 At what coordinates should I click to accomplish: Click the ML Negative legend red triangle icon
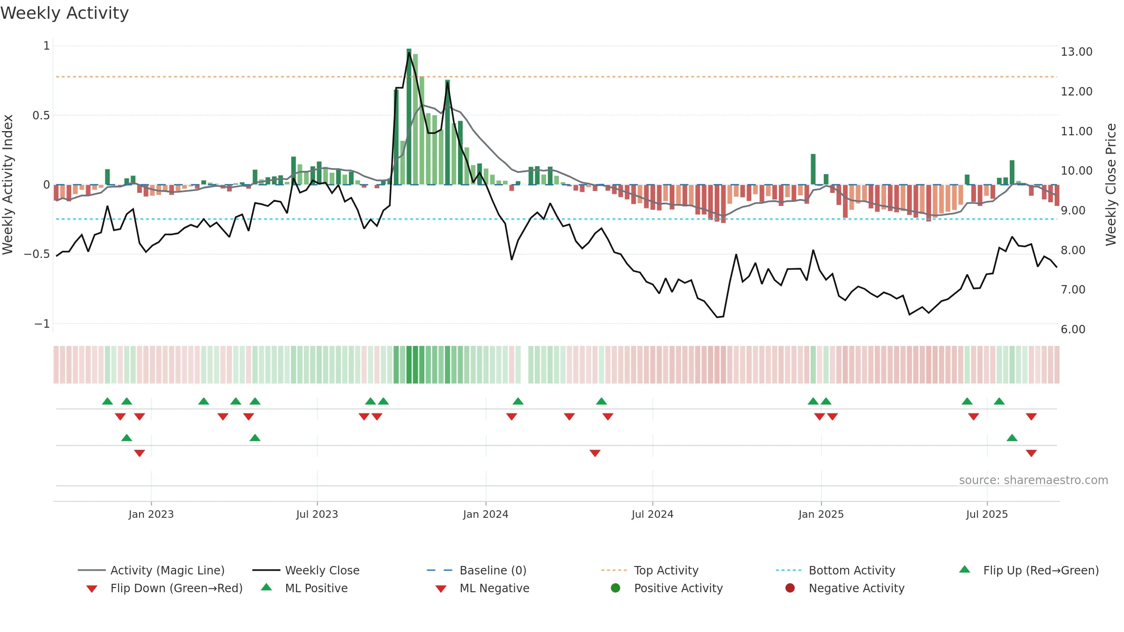[x=441, y=589]
